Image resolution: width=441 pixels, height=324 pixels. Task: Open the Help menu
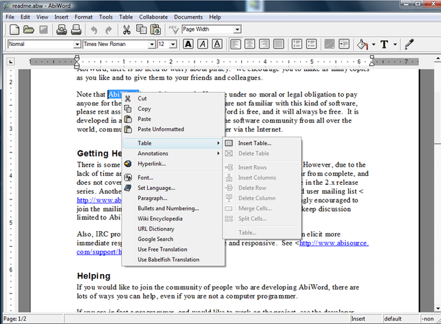tap(215, 17)
